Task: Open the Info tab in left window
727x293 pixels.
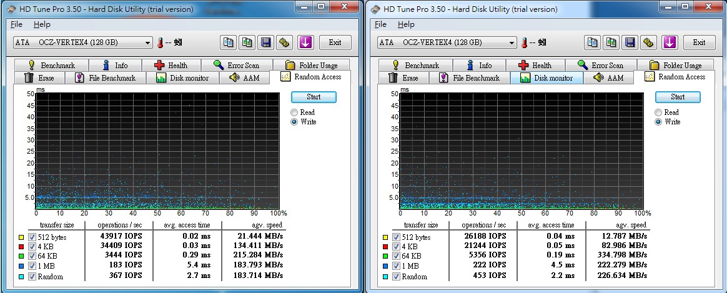Action: click(115, 66)
